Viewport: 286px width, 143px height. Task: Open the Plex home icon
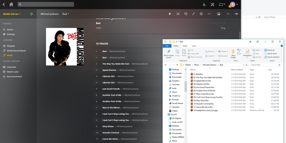click(x=11, y=4)
